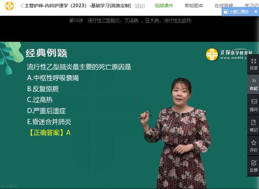
Task: Open the 评价 star rating panel
Action: pyautogui.click(x=253, y=146)
